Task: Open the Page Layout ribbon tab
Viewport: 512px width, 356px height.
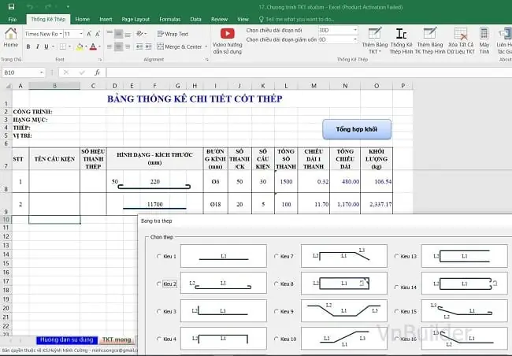Action: point(135,19)
